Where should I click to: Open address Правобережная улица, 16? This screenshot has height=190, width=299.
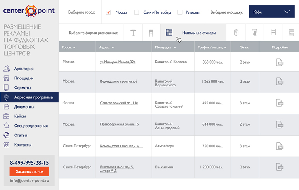[119, 124]
